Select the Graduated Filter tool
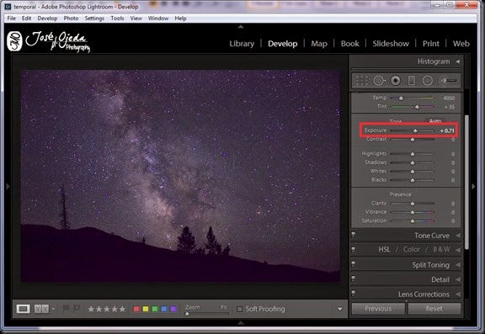Viewport: 485px width, 334px height. click(412, 81)
